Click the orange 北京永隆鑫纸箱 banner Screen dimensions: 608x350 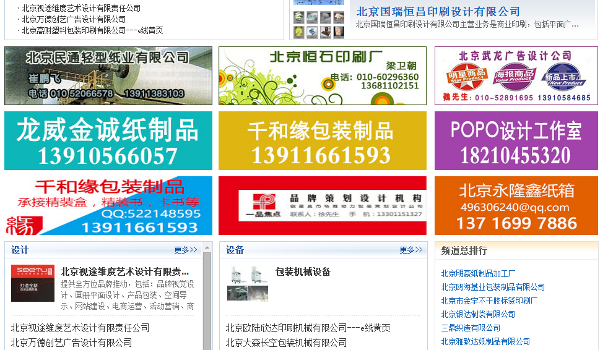516,205
